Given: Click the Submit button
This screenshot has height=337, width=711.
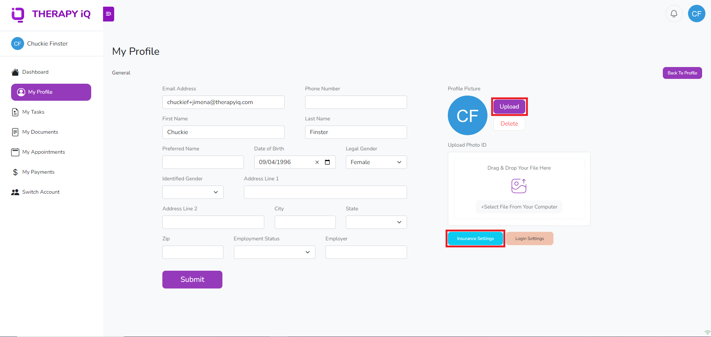Looking at the screenshot, I should (x=192, y=280).
